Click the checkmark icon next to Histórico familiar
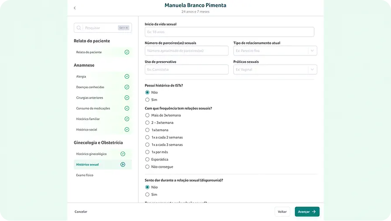 [127, 119]
